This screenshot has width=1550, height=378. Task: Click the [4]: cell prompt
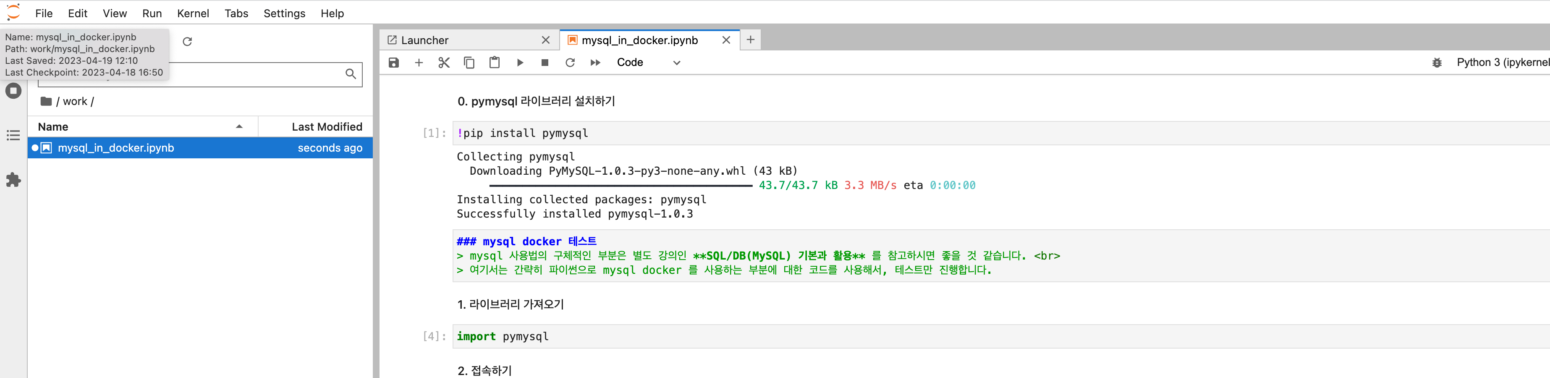click(435, 336)
